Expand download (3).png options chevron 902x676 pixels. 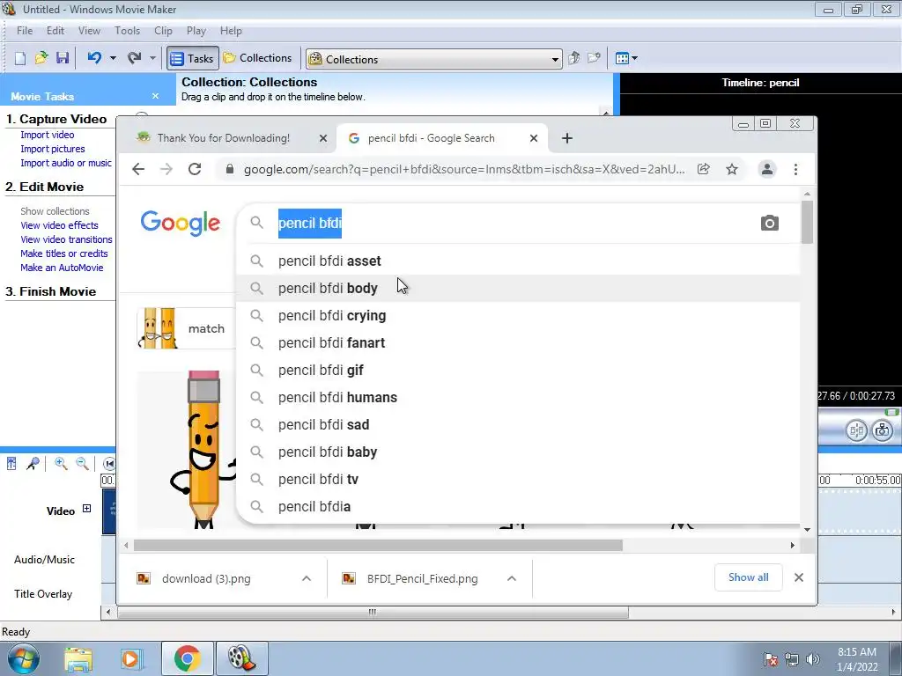[x=307, y=578]
